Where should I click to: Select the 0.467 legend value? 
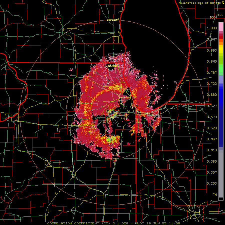click(212, 139)
